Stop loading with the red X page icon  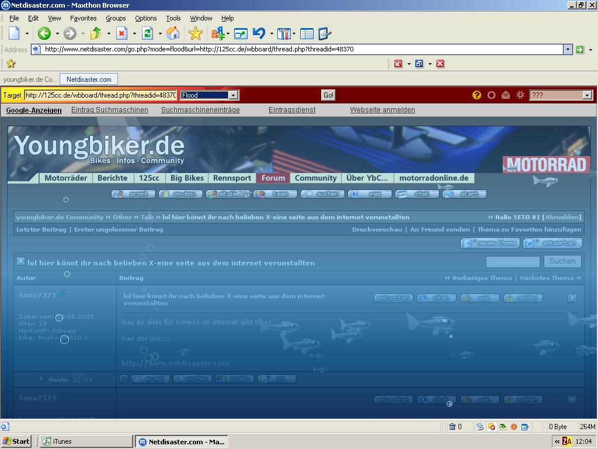tap(121, 33)
